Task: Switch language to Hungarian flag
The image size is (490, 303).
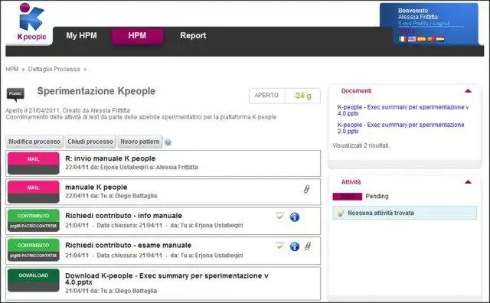Action: (440, 39)
